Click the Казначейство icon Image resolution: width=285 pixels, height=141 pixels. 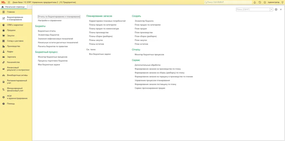pyautogui.click(x=3, y=62)
